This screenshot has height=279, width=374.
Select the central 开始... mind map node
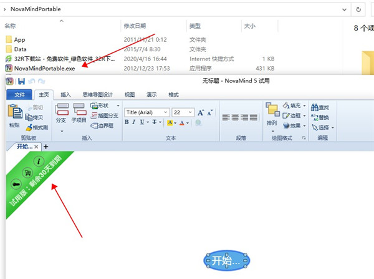(x=226, y=260)
